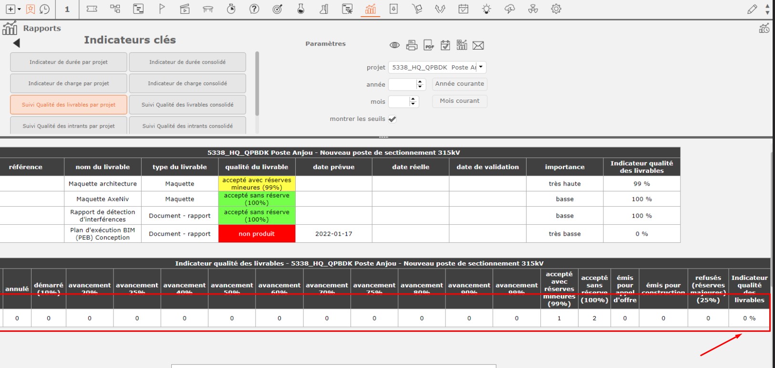Select 'Indicateur de durée par projet' report
Viewport: 775px width, 368px height.
(x=69, y=62)
